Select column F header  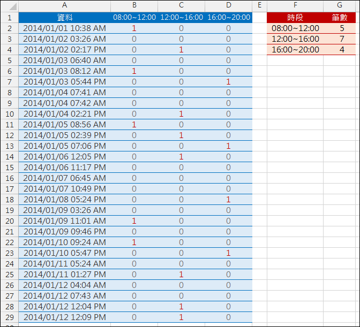tap(295, 5)
